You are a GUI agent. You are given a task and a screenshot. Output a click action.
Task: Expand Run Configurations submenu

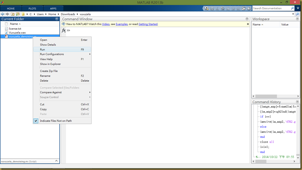tap(90, 54)
